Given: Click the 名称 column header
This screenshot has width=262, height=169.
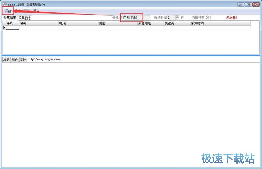Looking at the screenshot, I should (x=39, y=23).
